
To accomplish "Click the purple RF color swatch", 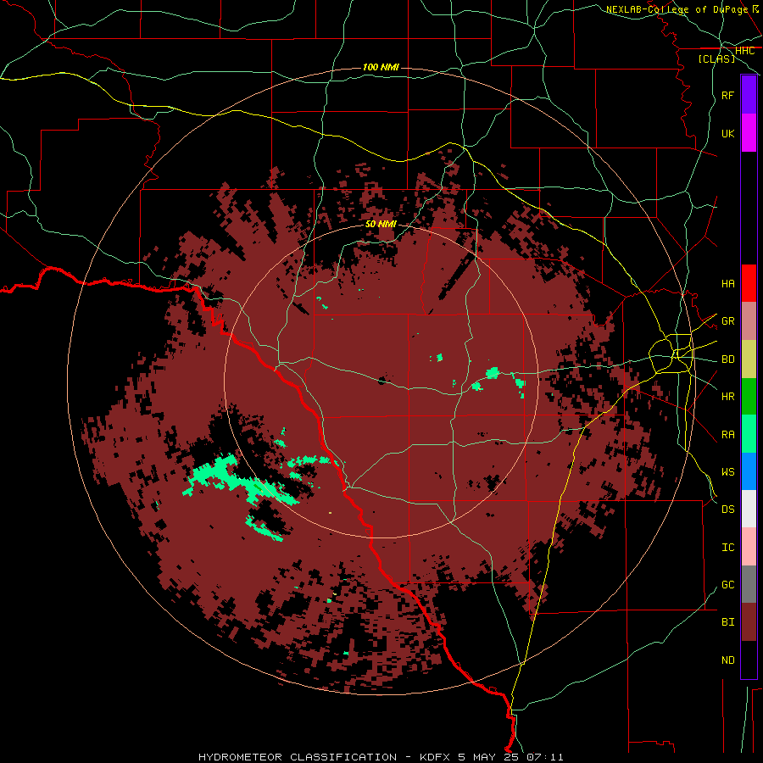I will pos(749,95).
